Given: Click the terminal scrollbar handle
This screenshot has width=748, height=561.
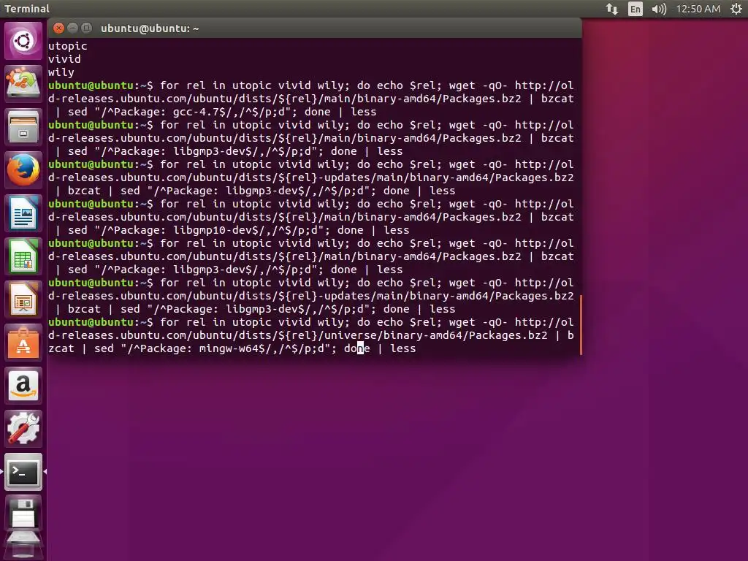Looking at the screenshot, I should (581, 325).
